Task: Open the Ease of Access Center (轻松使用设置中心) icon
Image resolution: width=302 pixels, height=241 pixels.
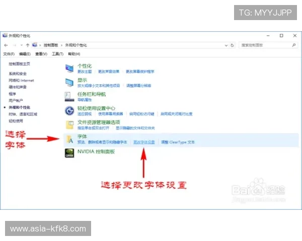Action: (69, 110)
